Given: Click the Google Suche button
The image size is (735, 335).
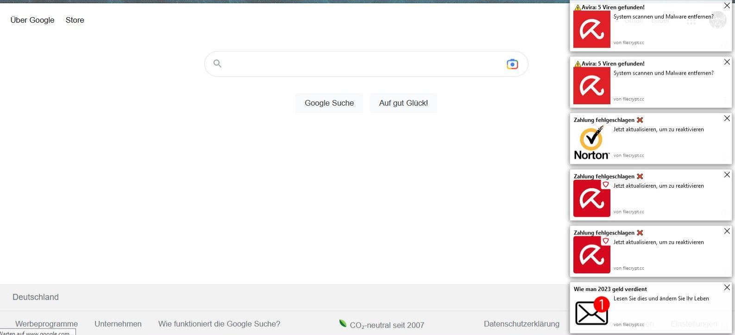Looking at the screenshot, I should click(x=329, y=103).
